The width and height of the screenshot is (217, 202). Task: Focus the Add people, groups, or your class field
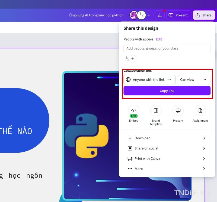point(167,48)
